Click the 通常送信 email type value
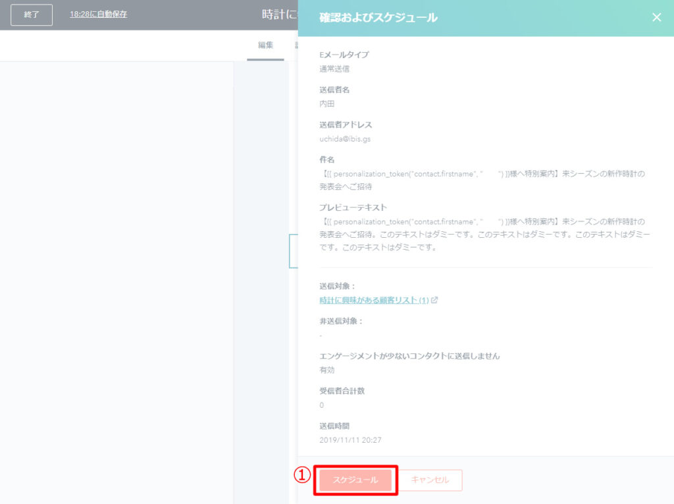Image resolution: width=674 pixels, height=504 pixels. click(334, 69)
